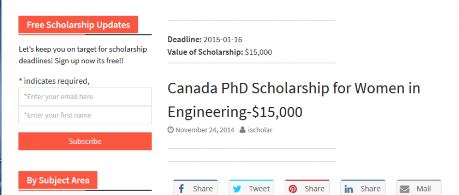This screenshot has width=459, height=195.
Task: Click the LinkedIn logo icon
Action: click(x=349, y=189)
